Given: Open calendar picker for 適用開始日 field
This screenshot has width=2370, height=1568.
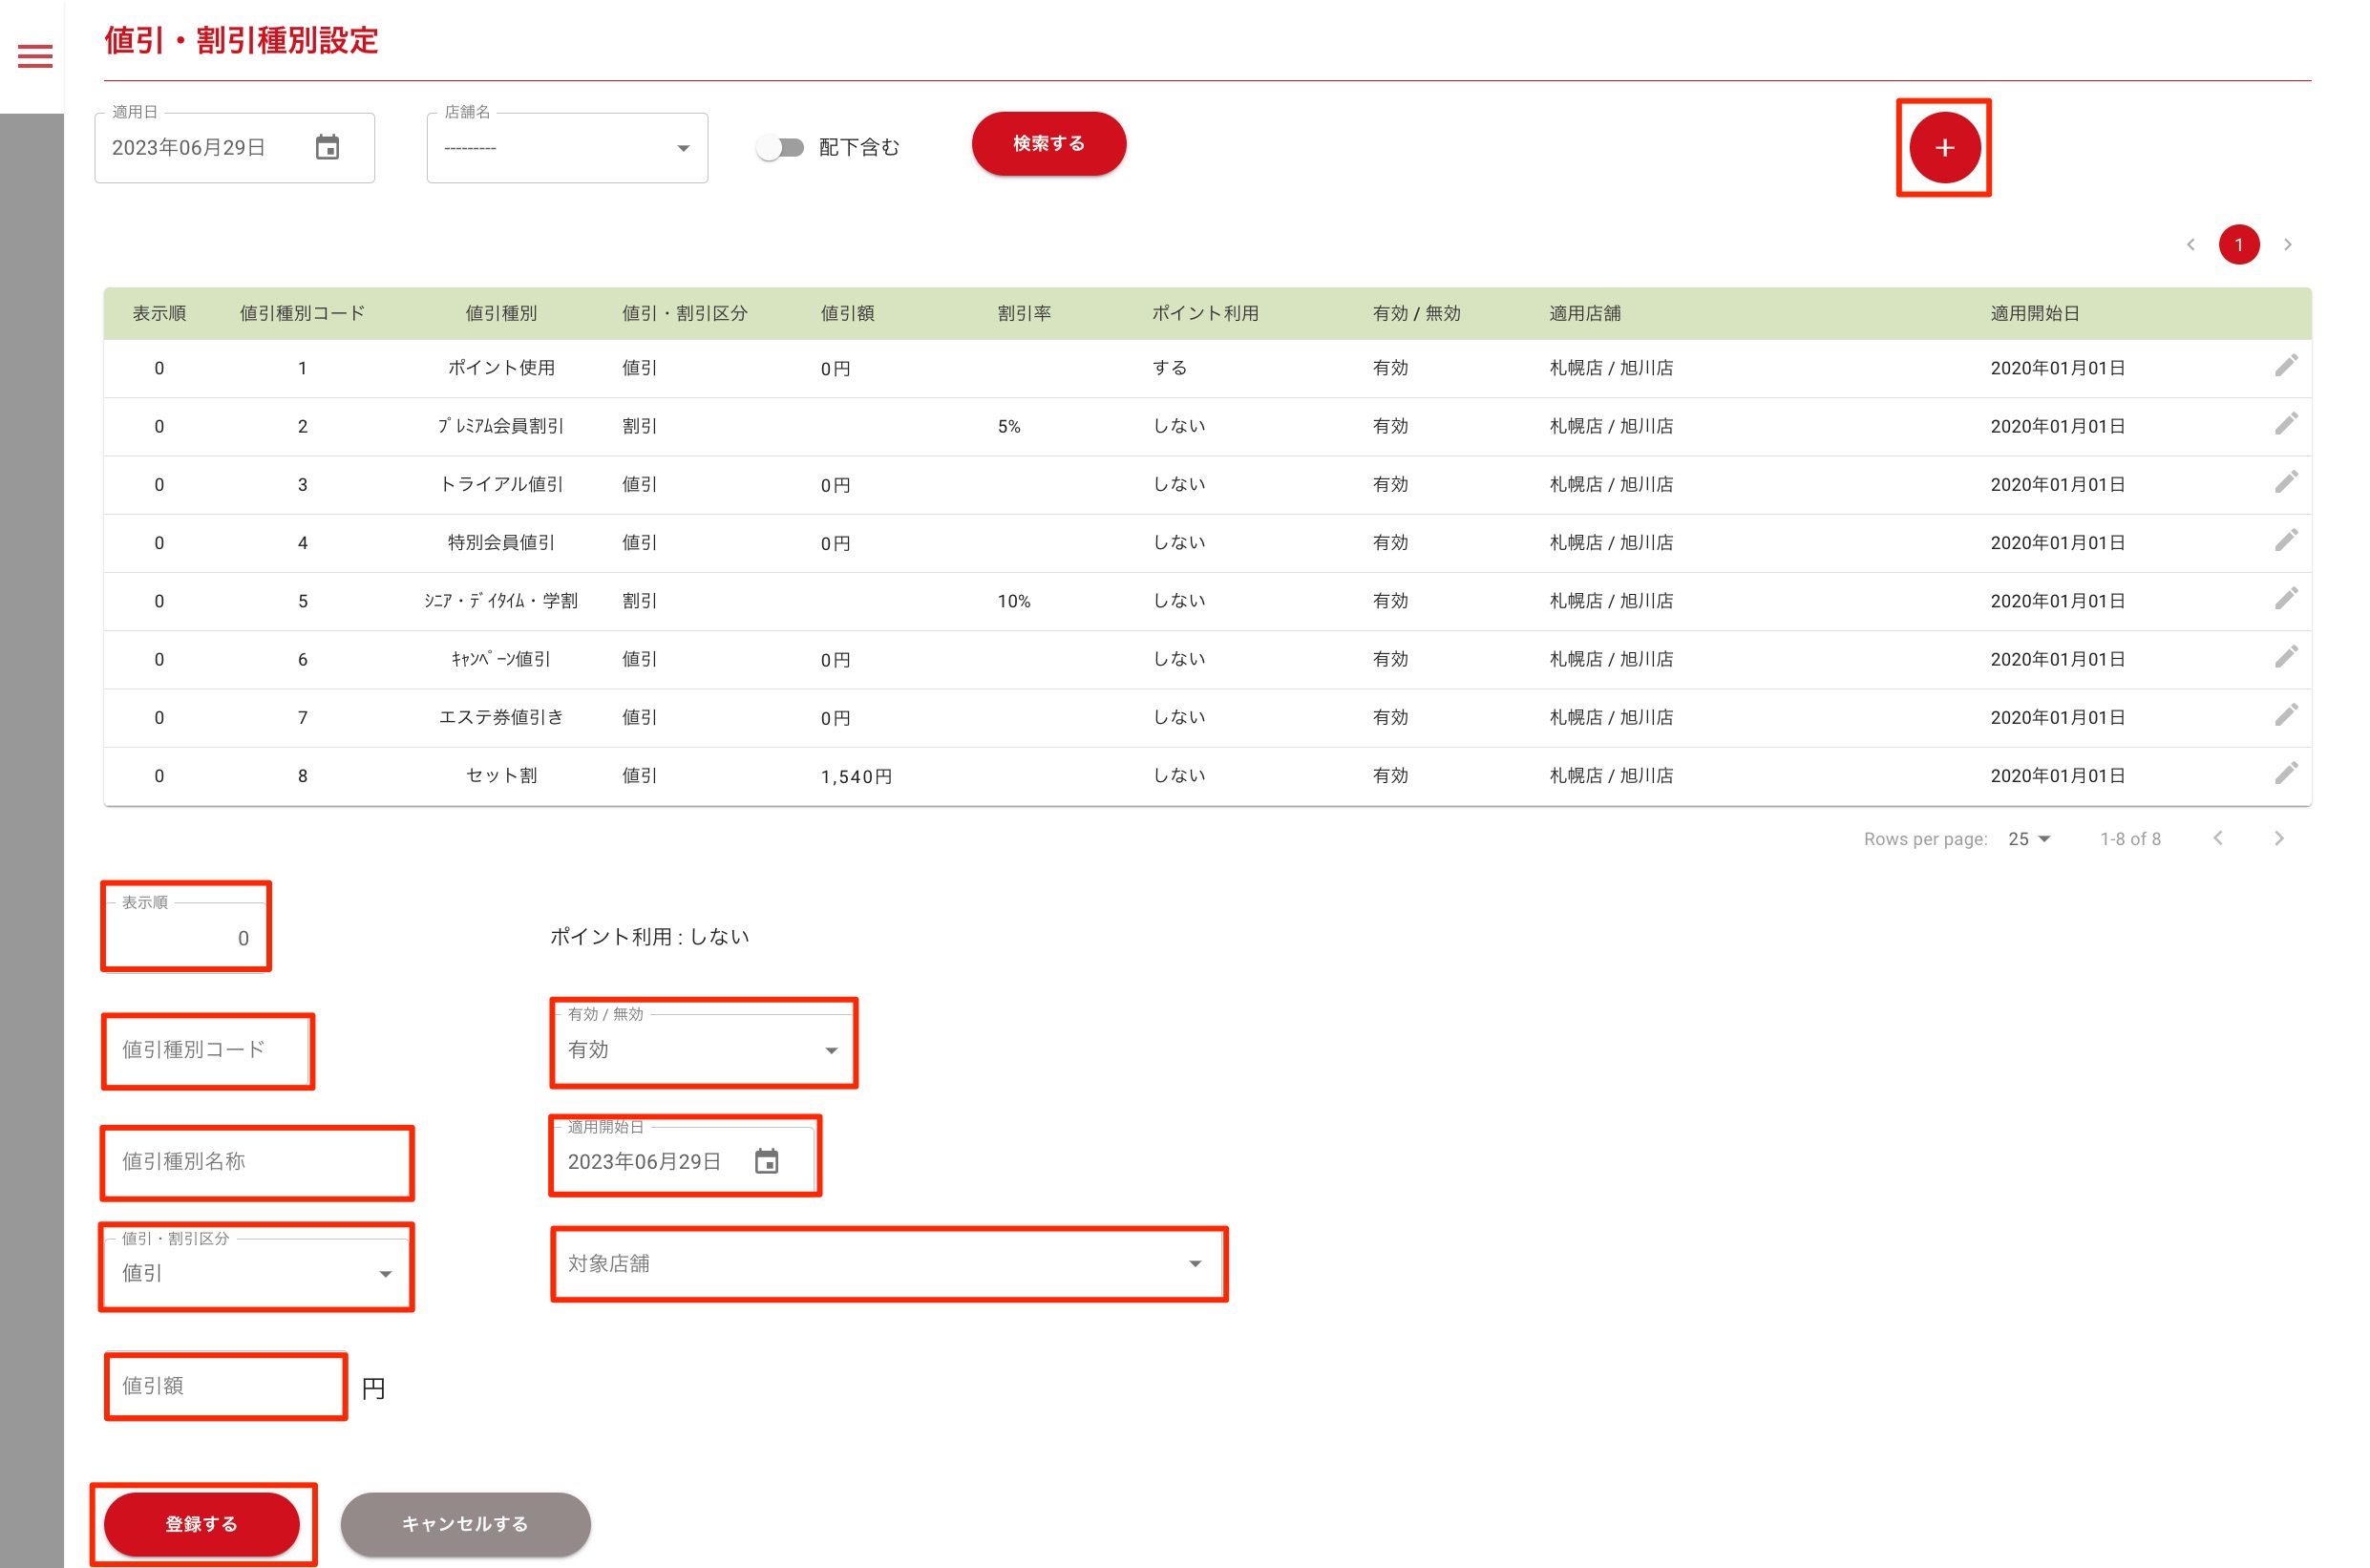Looking at the screenshot, I should [x=766, y=1161].
